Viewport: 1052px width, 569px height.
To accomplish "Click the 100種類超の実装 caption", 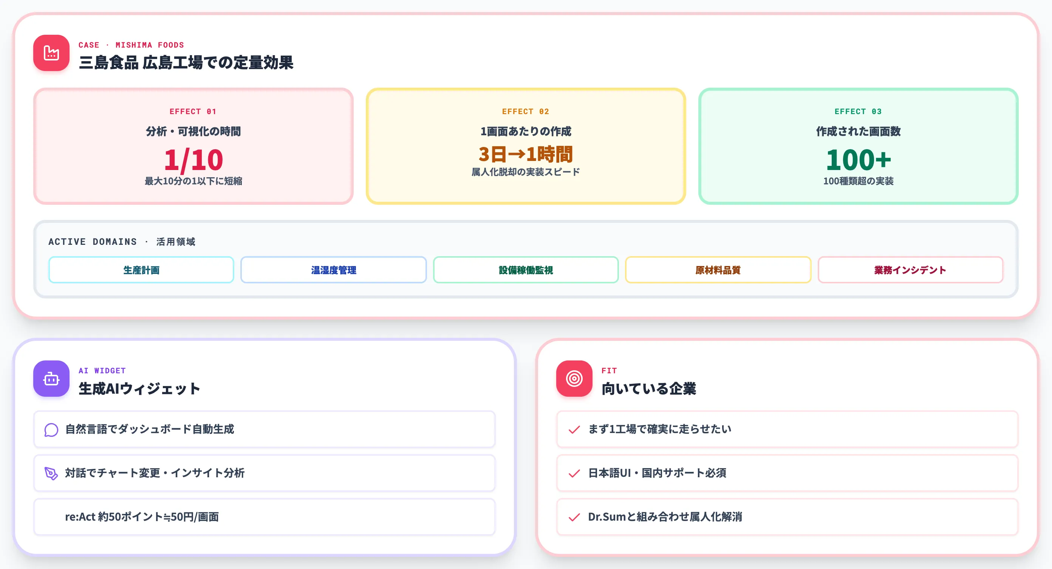I will pyautogui.click(x=859, y=181).
